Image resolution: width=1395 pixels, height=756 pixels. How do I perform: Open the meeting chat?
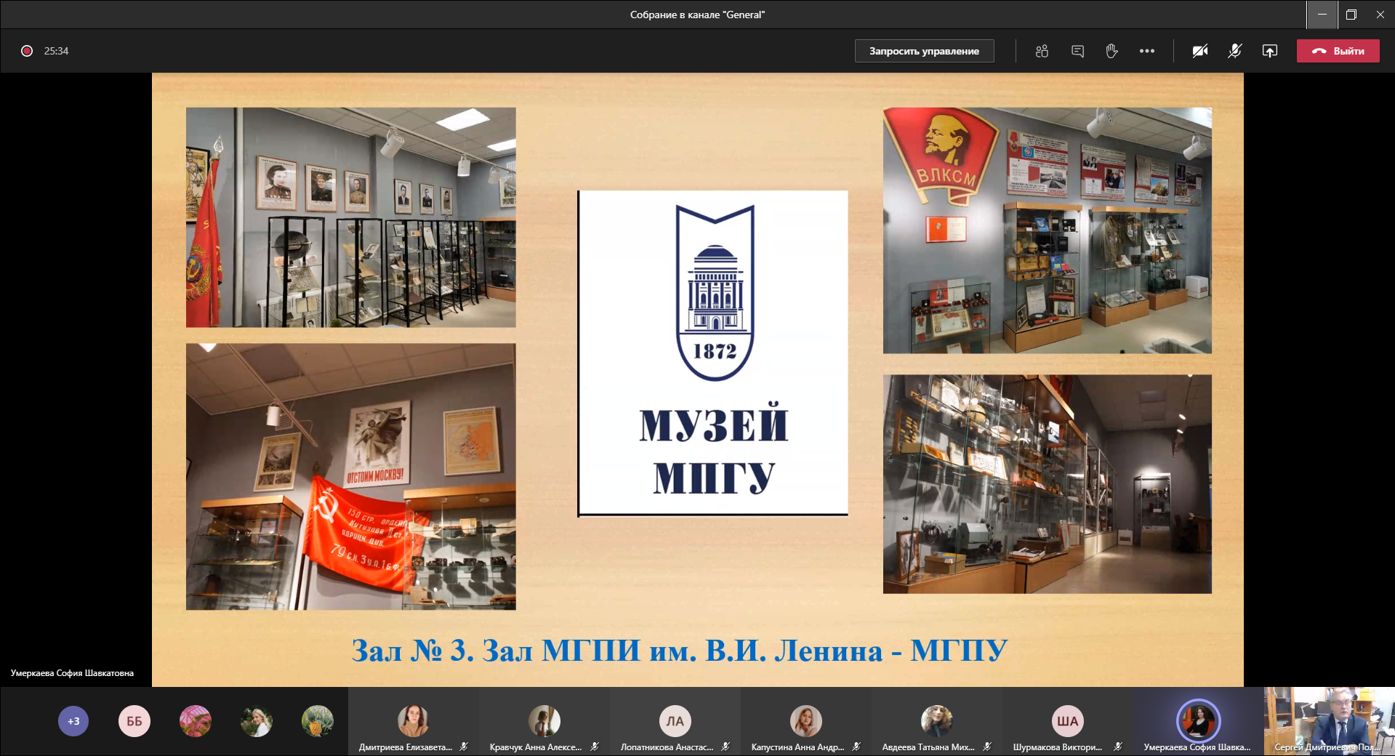coord(1077,51)
